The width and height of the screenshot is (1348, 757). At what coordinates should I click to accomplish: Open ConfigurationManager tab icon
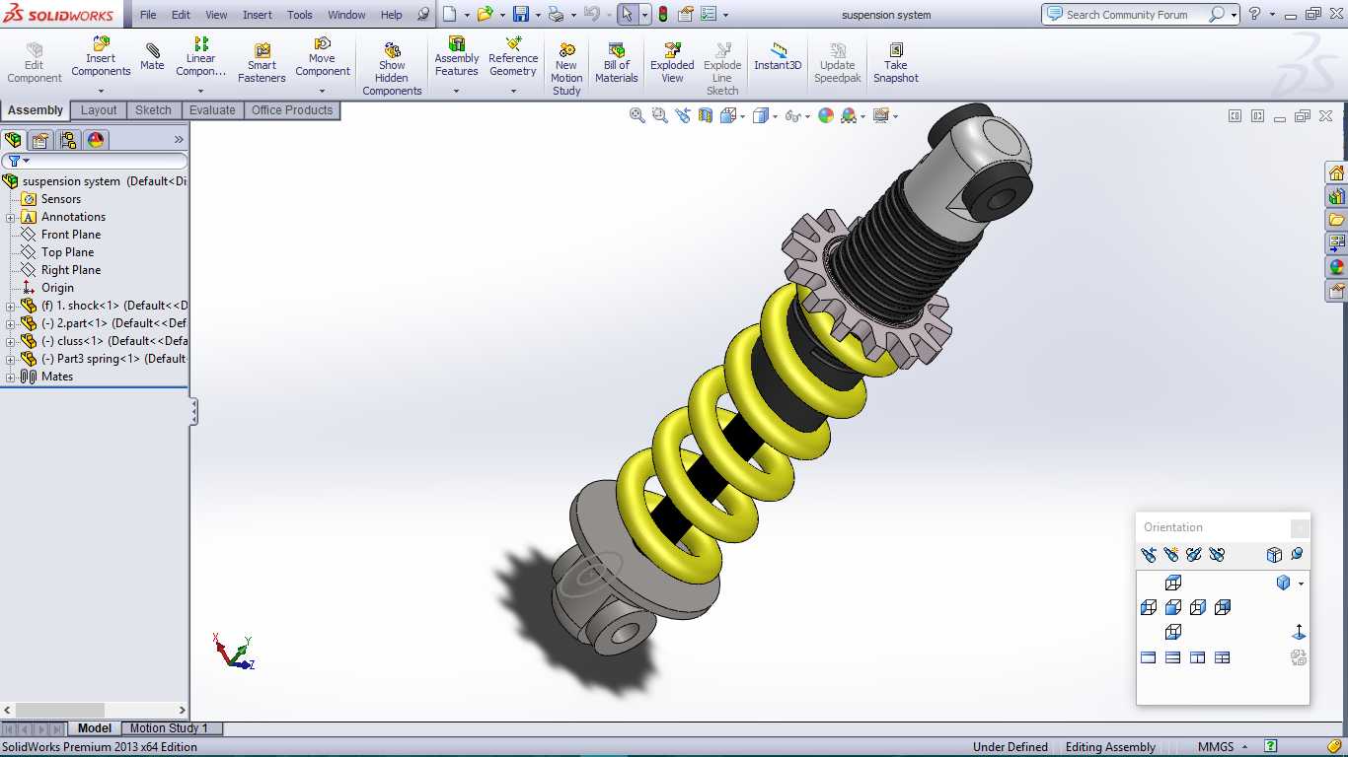[67, 140]
